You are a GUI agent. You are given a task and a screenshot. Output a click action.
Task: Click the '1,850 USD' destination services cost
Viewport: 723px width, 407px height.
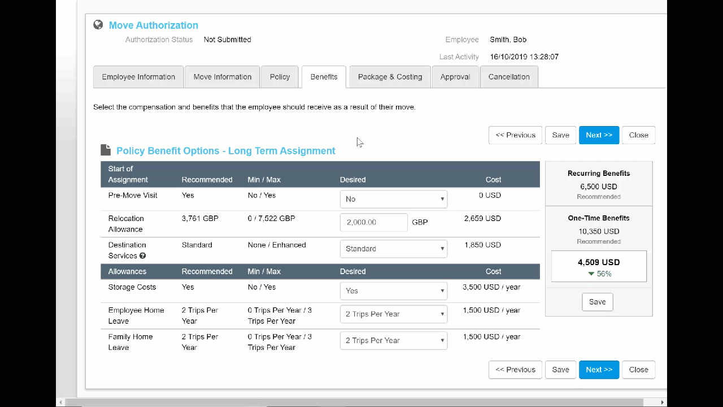click(x=482, y=245)
